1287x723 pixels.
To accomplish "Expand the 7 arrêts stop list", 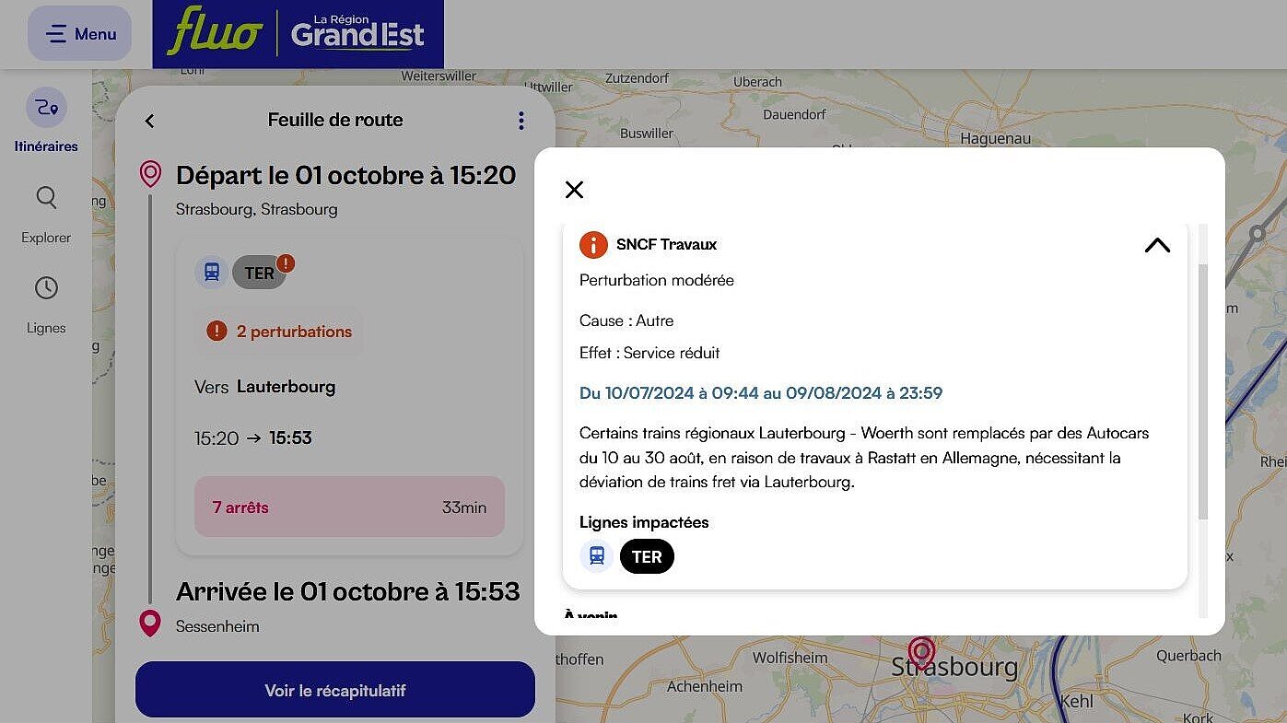I will [349, 507].
